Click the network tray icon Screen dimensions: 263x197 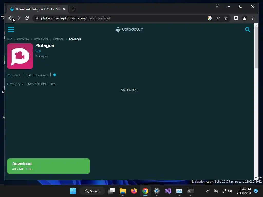coord(224,191)
